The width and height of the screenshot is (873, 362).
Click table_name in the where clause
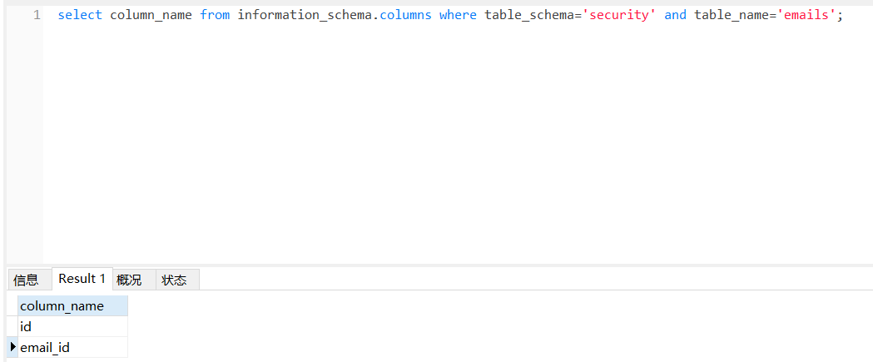click(732, 15)
